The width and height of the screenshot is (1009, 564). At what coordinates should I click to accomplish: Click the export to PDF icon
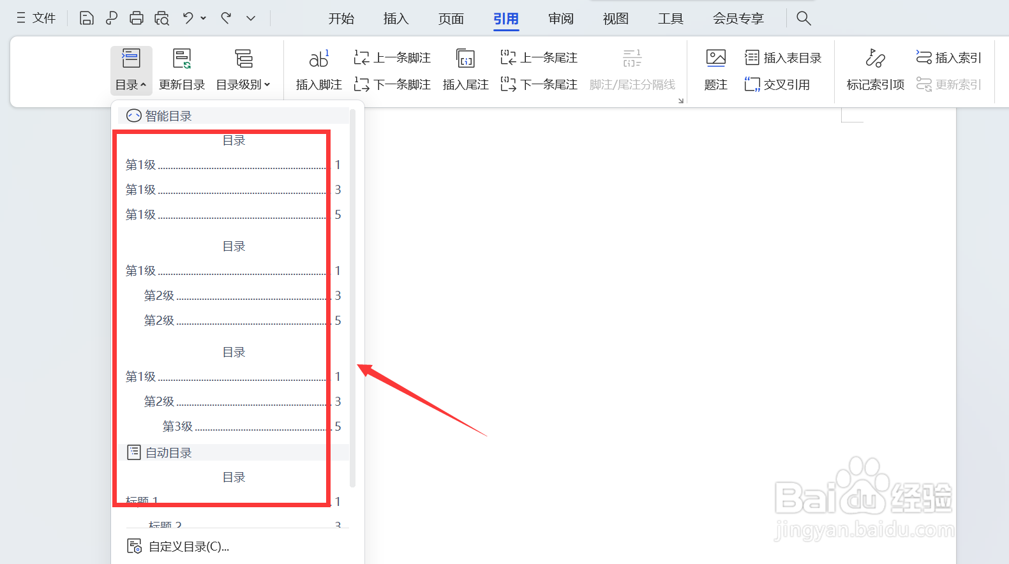tap(111, 18)
